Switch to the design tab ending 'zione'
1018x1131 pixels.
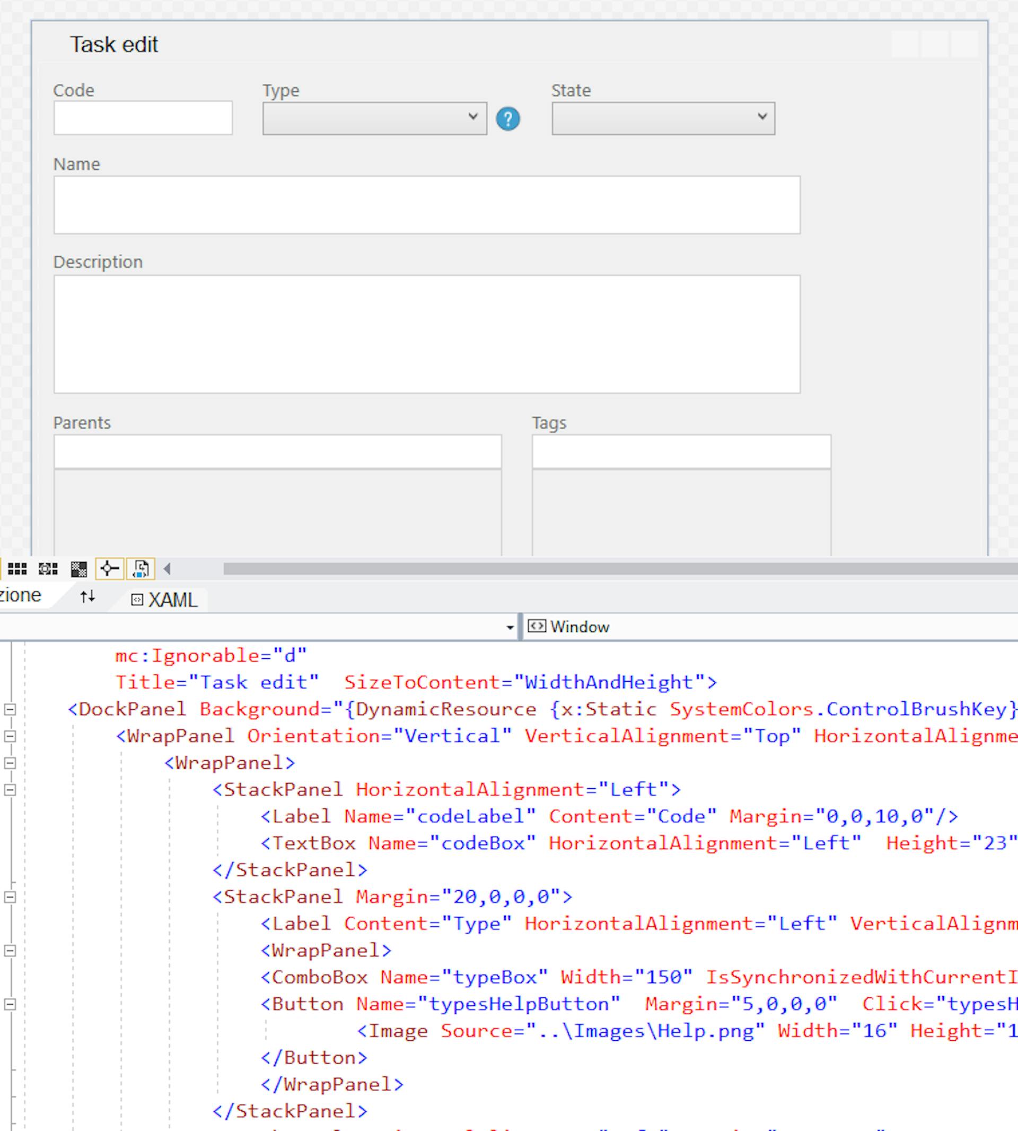[x=21, y=595]
